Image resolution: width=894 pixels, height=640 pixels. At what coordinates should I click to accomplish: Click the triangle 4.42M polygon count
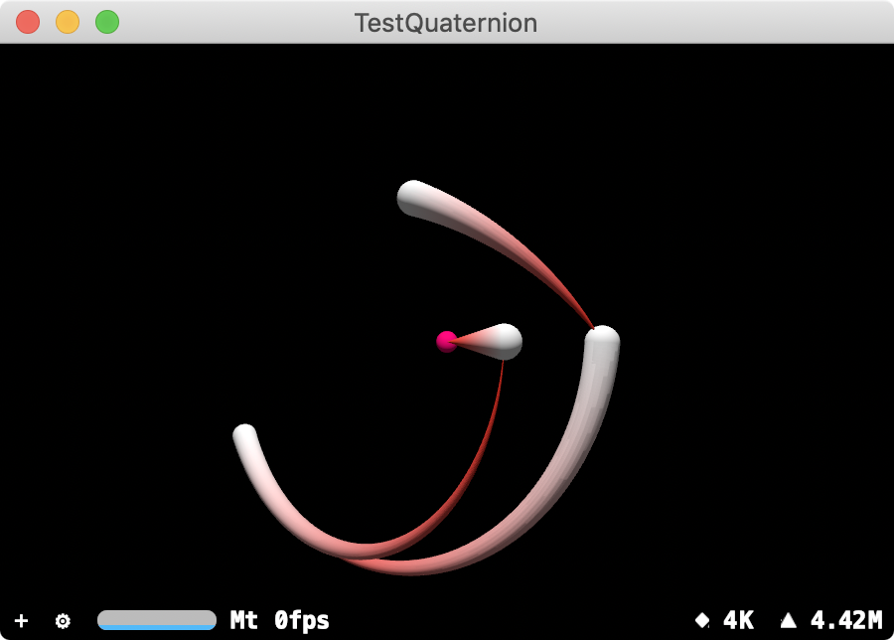coord(831,620)
